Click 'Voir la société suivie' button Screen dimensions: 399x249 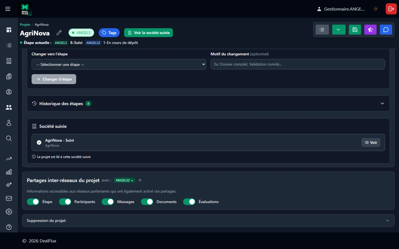point(148,33)
